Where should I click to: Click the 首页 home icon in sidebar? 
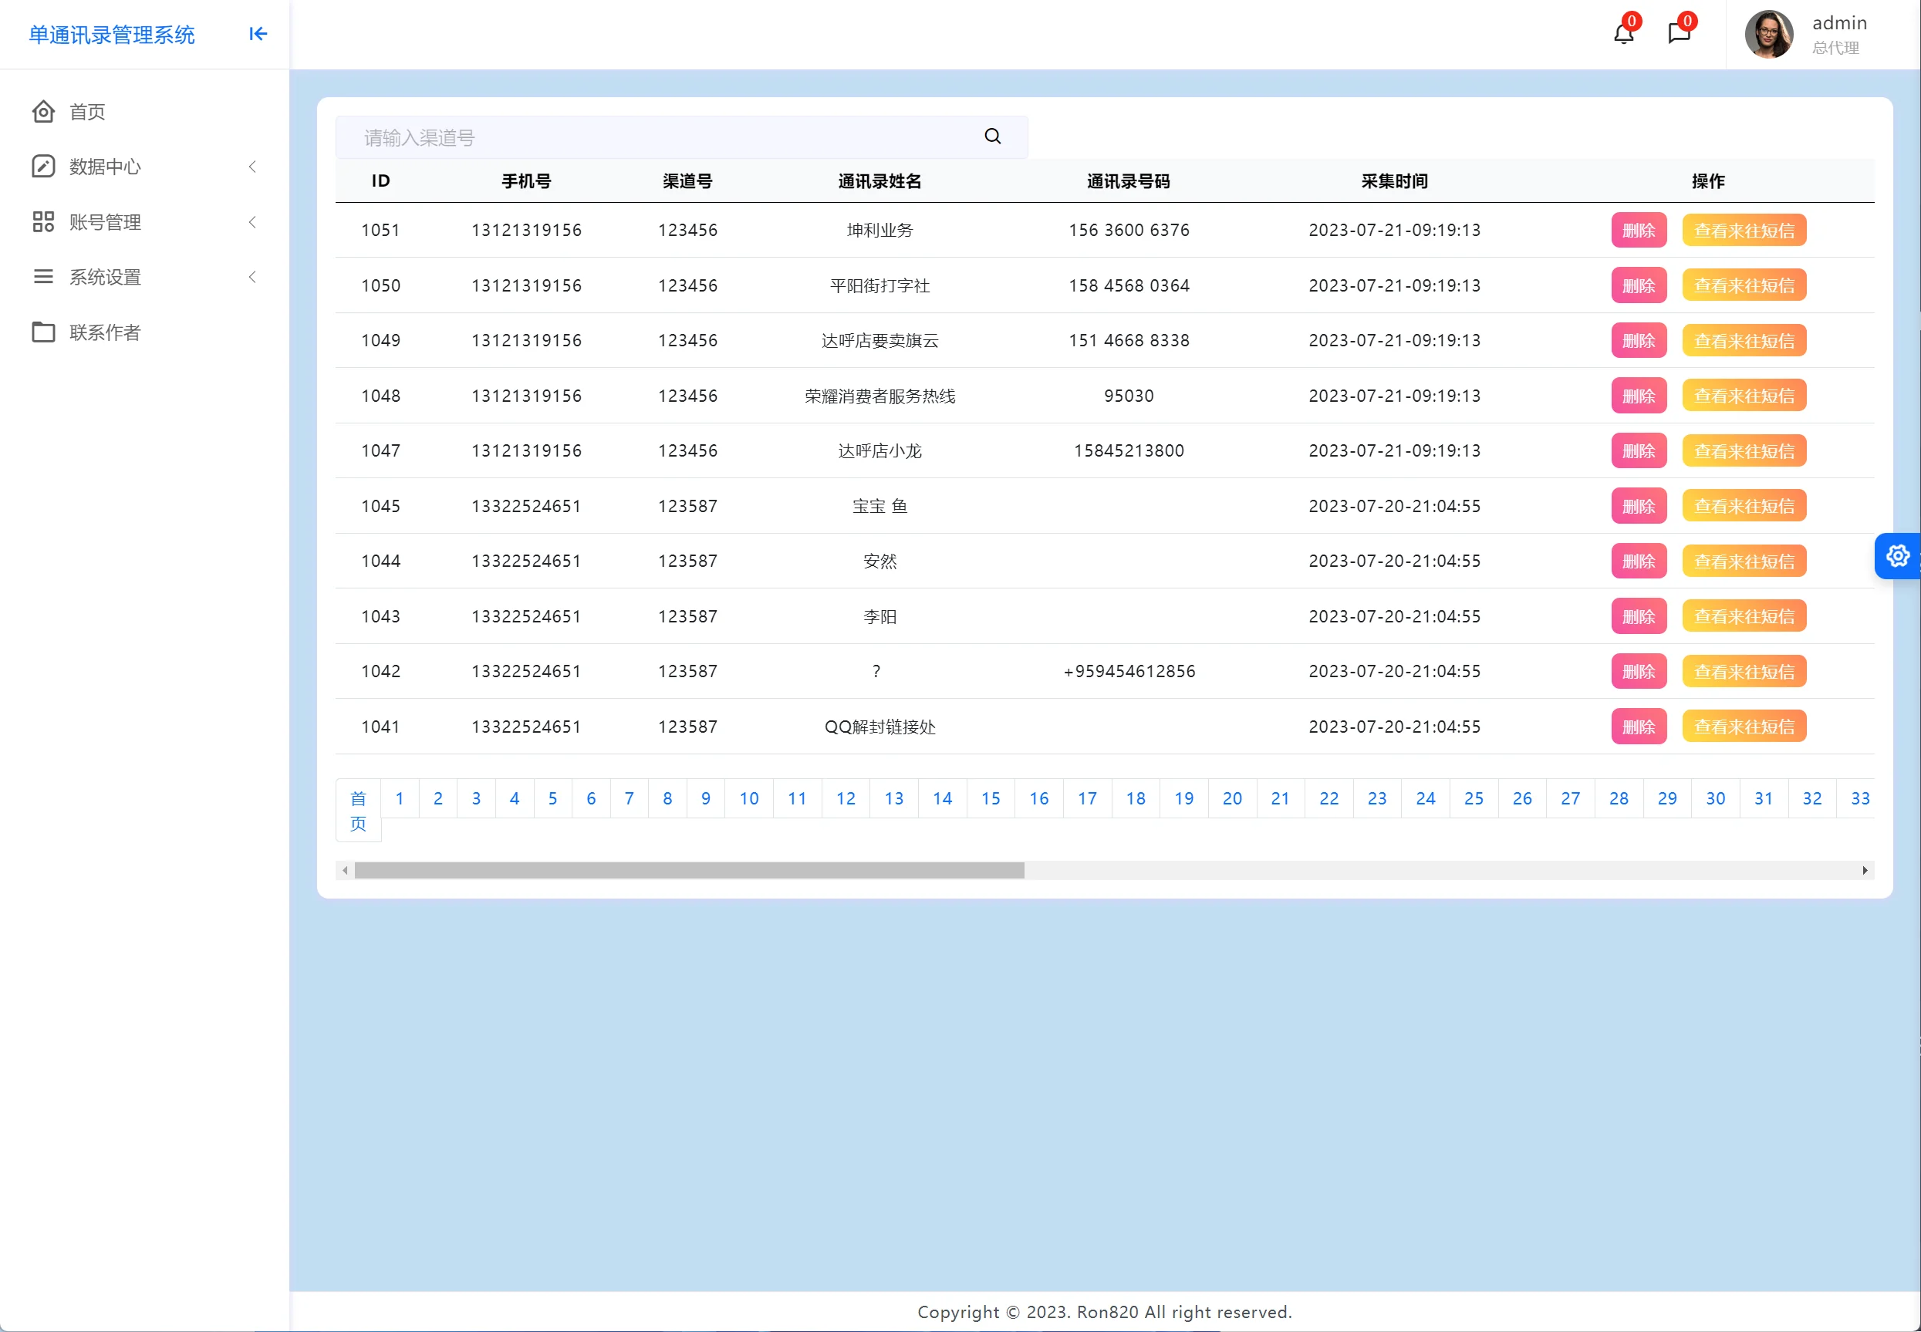[43, 112]
